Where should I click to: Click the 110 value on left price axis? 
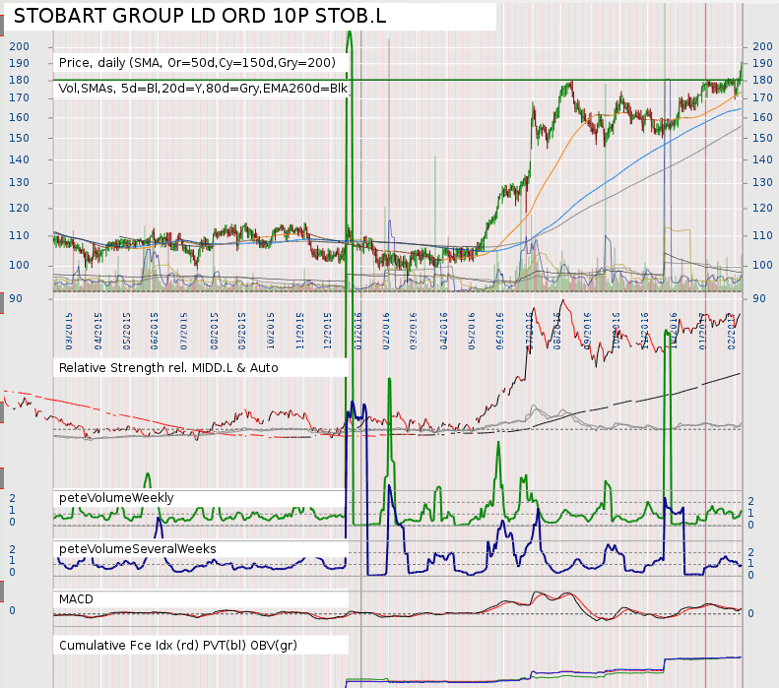pos(20,236)
